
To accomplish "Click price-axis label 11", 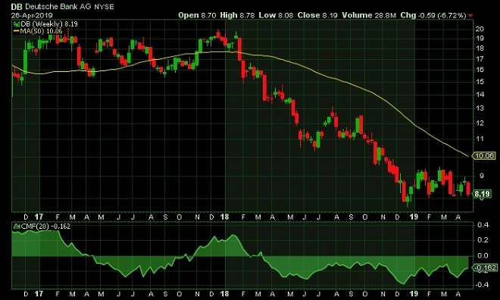I will coord(480,139).
